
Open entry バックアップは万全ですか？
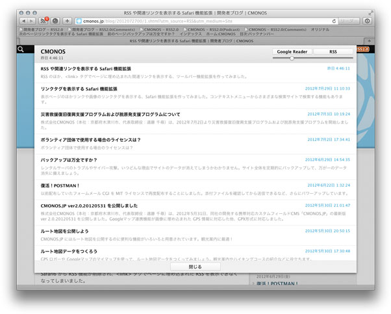click(x=69, y=160)
